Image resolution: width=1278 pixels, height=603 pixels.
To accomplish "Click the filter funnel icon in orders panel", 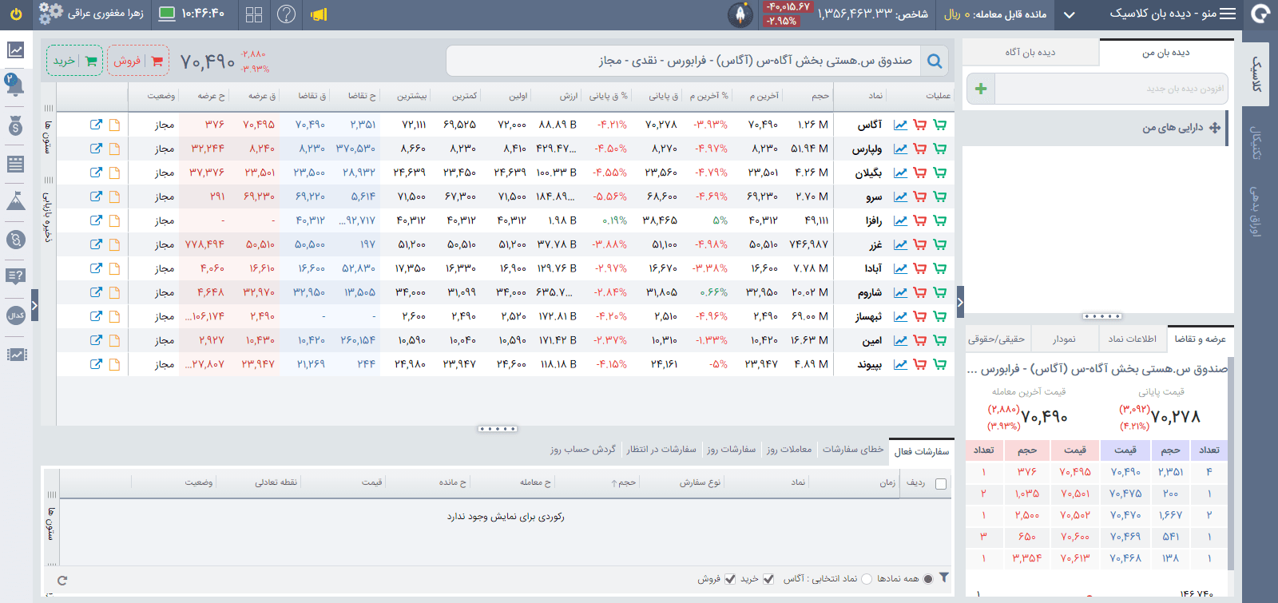I will pos(944,577).
